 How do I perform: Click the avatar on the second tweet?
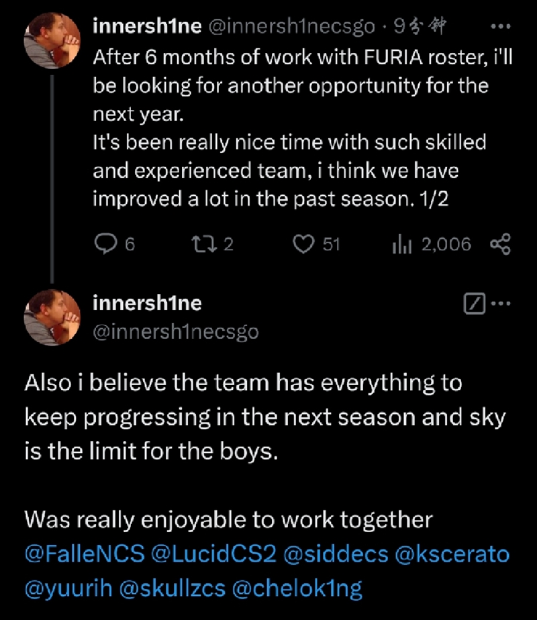point(52,317)
